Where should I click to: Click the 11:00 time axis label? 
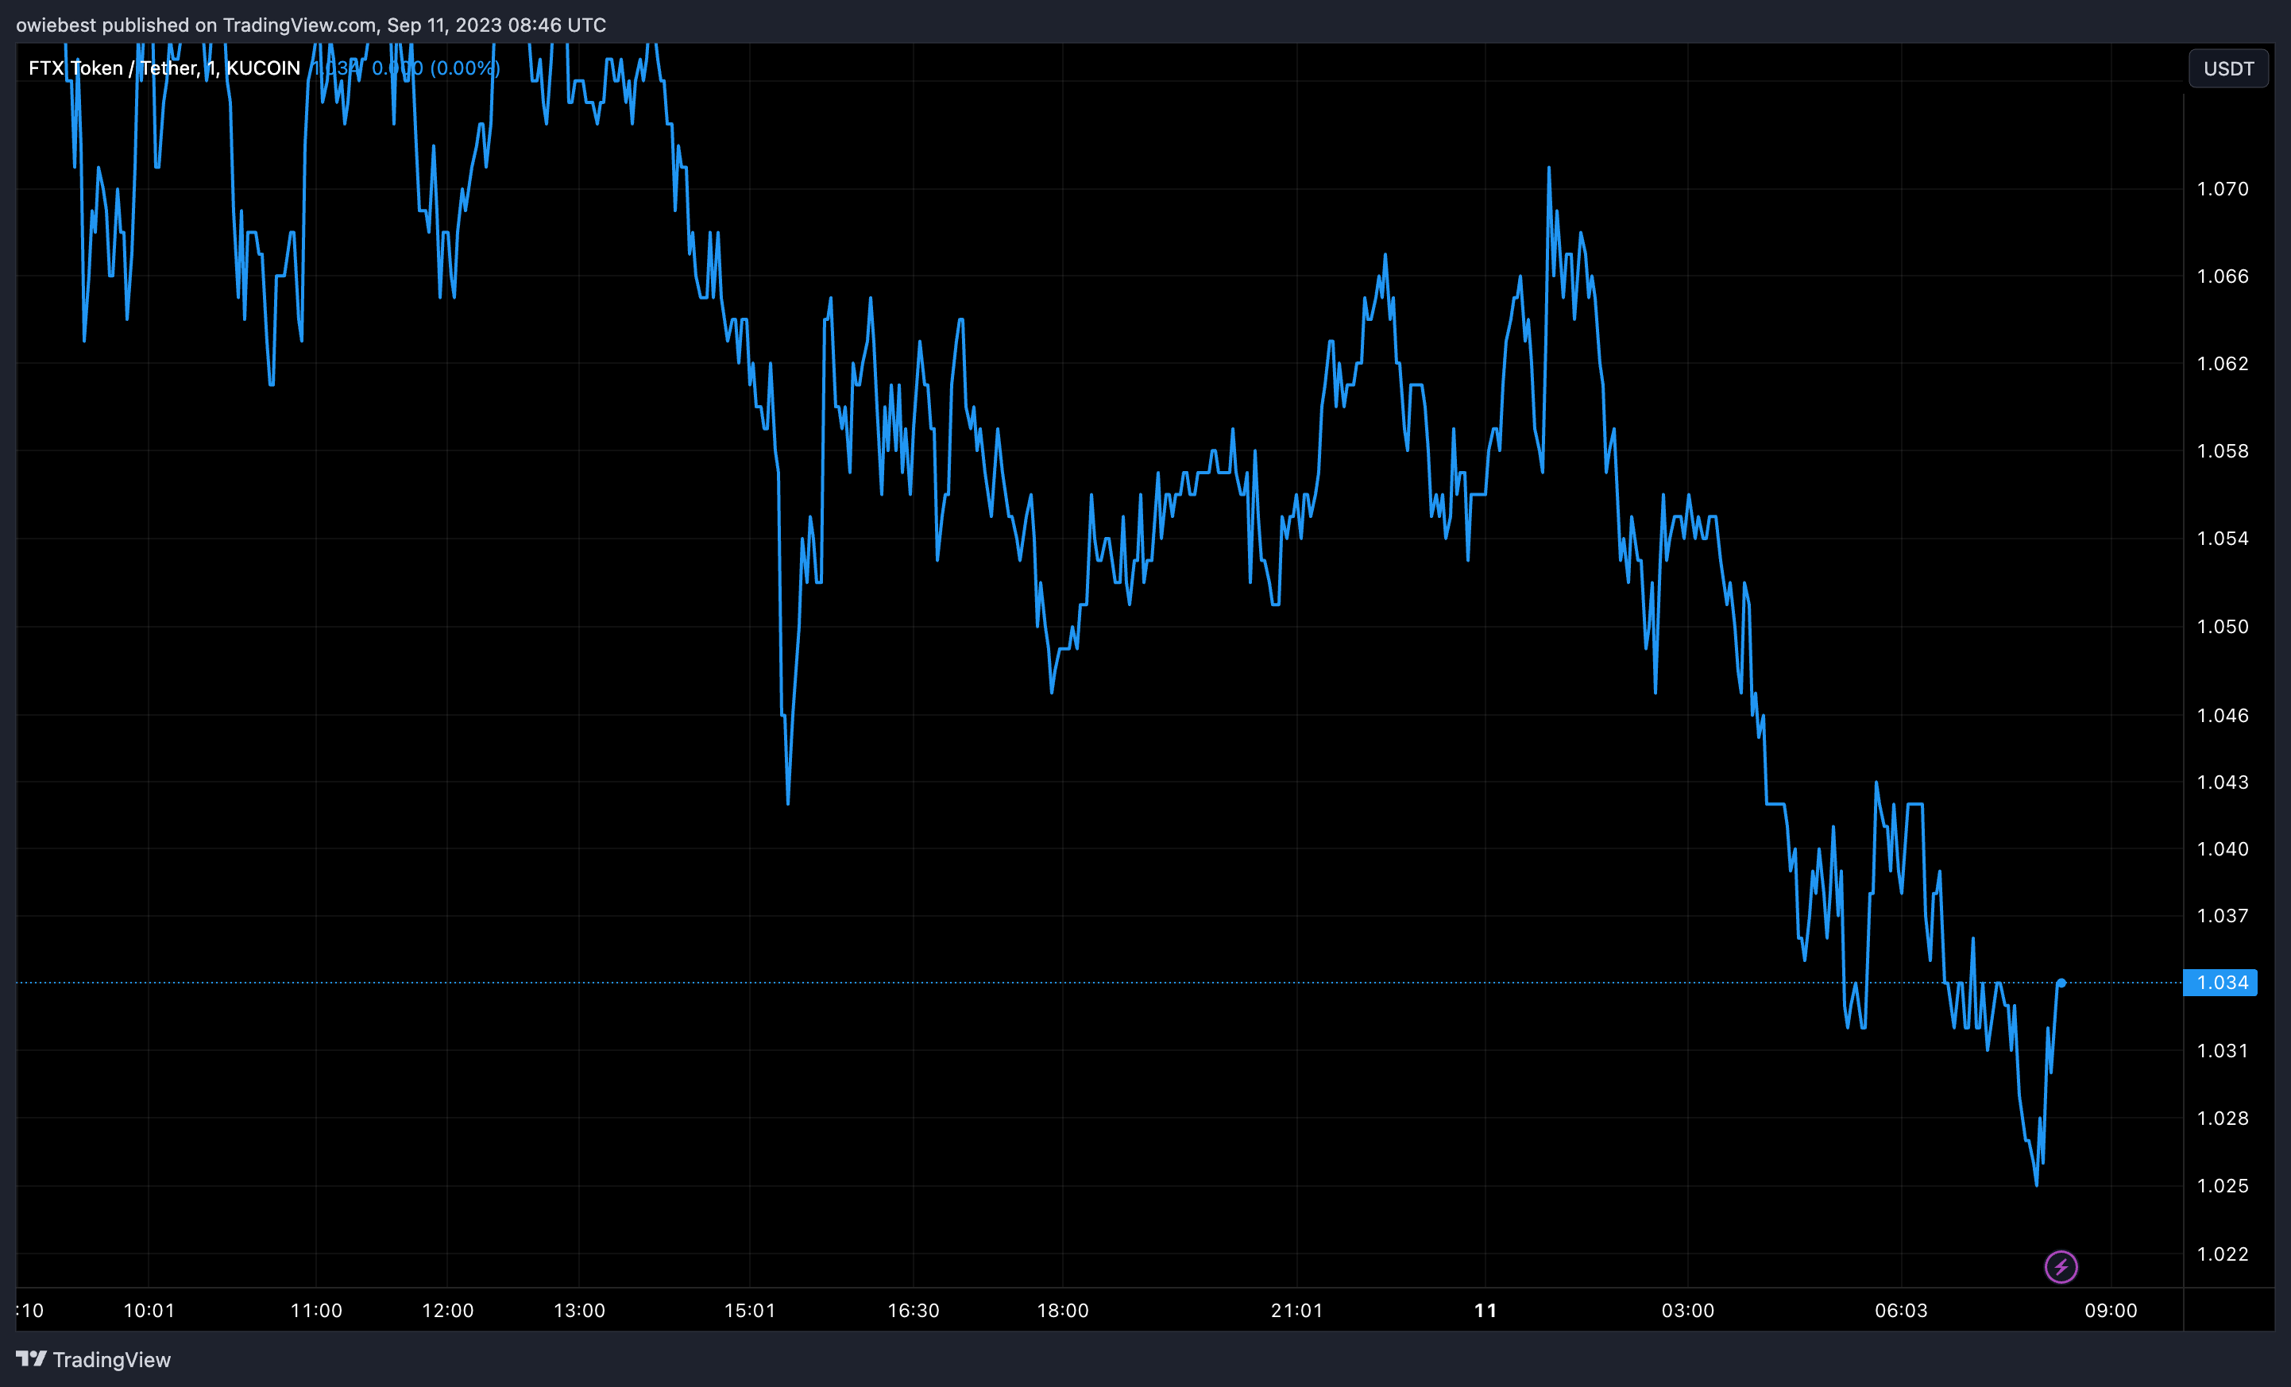(316, 1311)
